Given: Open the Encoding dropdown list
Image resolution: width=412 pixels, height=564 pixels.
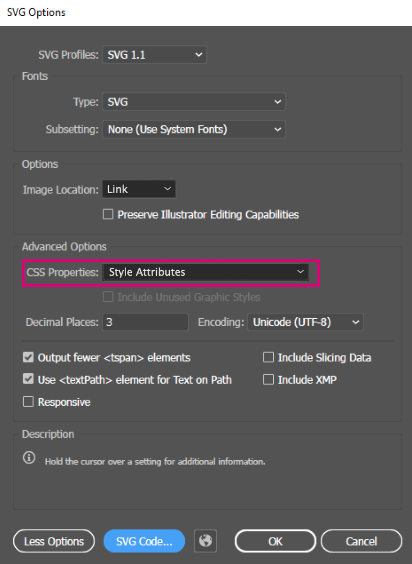Looking at the screenshot, I should click(x=305, y=322).
